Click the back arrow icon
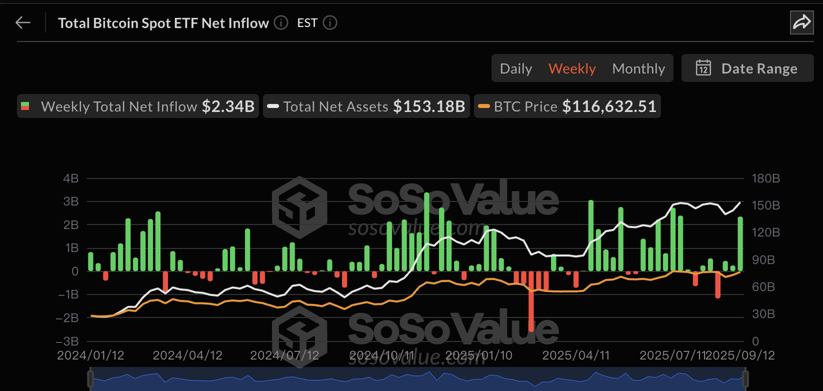This screenshot has height=391, width=823. (x=23, y=23)
